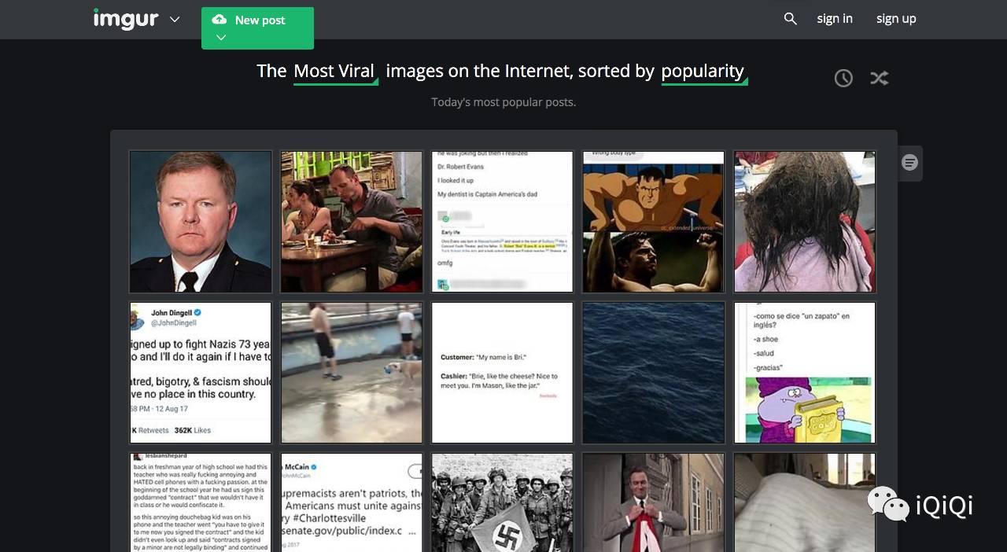Go to the imgur home logo
The height and width of the screenshot is (552, 1007).
click(126, 19)
